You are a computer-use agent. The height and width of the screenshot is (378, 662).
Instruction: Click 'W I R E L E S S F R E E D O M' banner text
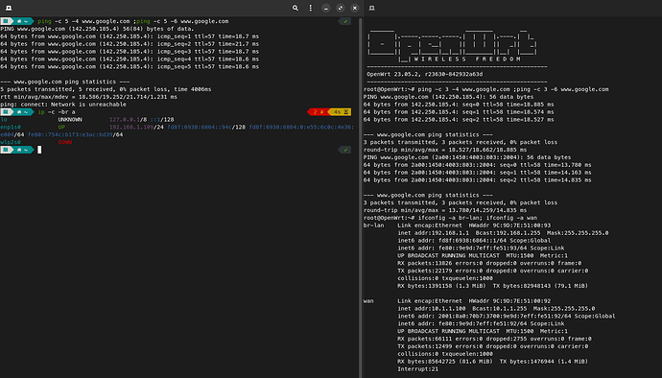click(x=467, y=59)
